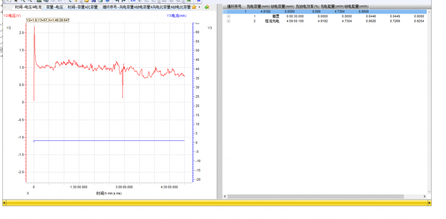Click the yellow timeline bar's right arrow
Viewport: 446px width, 219px height.
click(x=428, y=203)
